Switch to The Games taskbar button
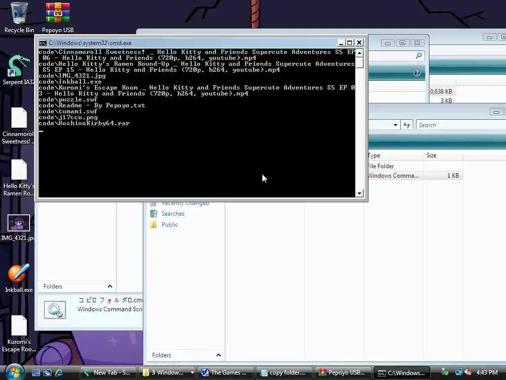 coord(225,373)
